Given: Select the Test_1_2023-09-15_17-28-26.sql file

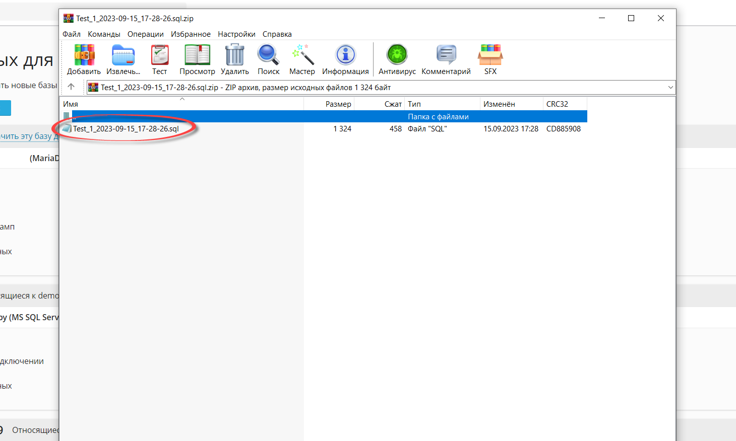Looking at the screenshot, I should click(126, 129).
